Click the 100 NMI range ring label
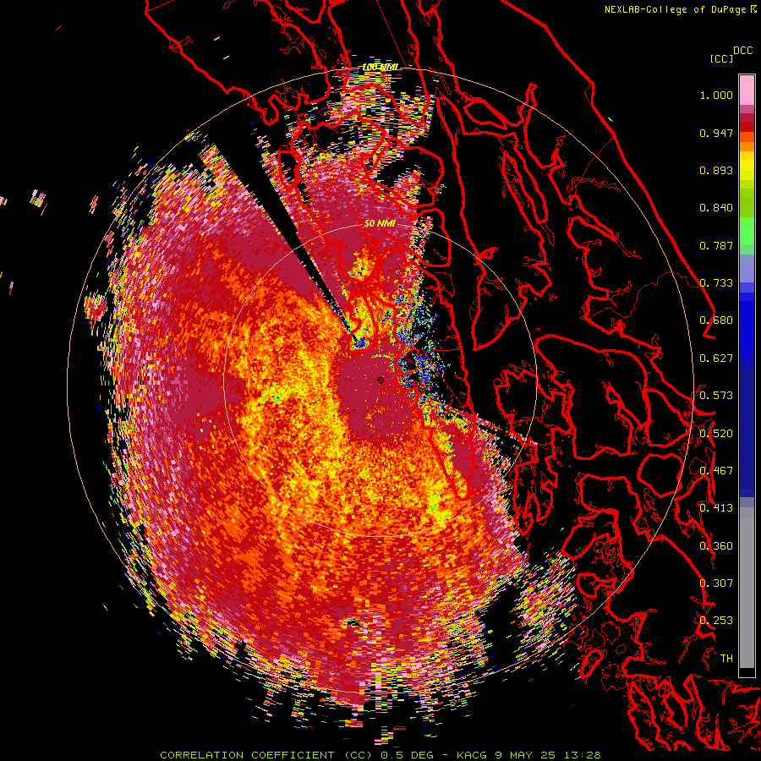This screenshot has width=761, height=761. [x=380, y=67]
